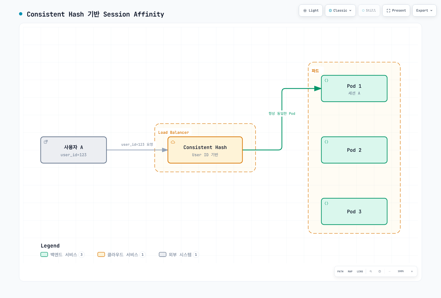Viewport: 441px width, 298px height.
Task: Click the 파드 group label
Action: coord(315,71)
